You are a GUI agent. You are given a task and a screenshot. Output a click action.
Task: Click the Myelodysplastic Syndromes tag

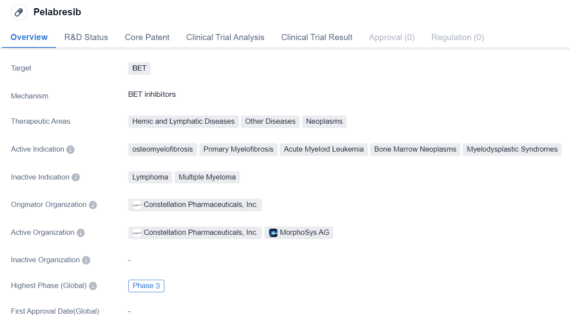[x=512, y=149]
